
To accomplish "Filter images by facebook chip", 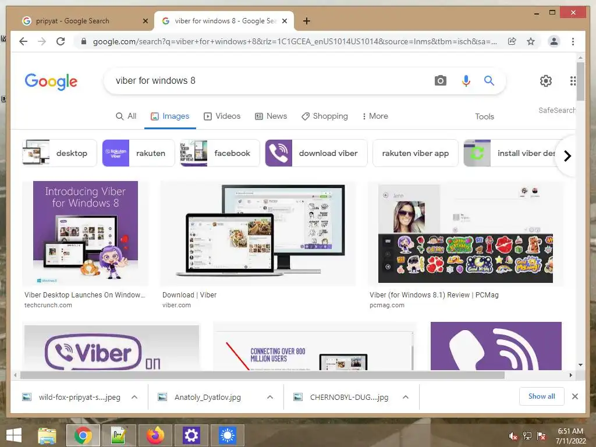I will pos(219,153).
